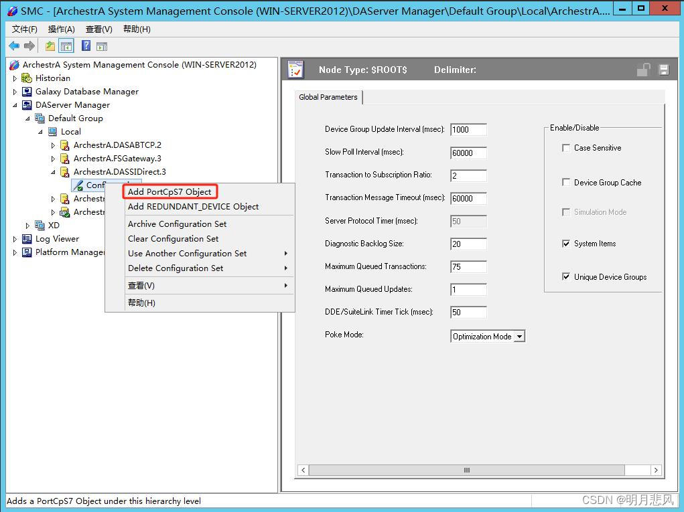684x512 pixels.
Task: Click the ArchestrA System Management Console root icon
Action: click(14, 64)
